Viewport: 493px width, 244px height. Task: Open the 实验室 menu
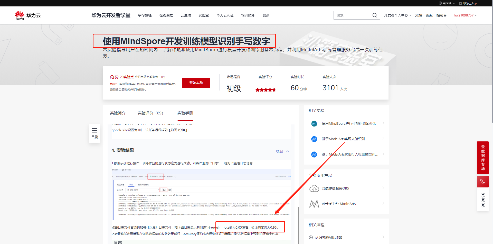click(x=204, y=15)
